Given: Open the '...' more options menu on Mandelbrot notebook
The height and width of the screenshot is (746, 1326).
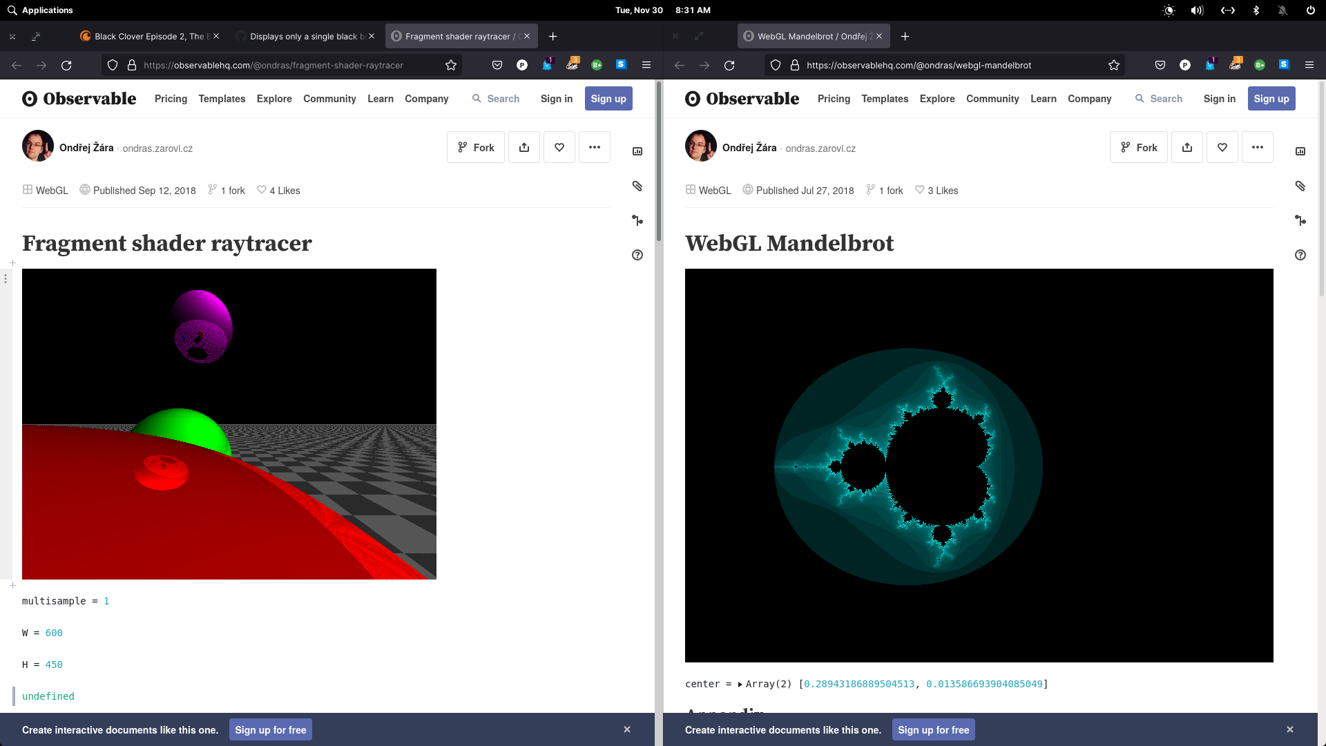Looking at the screenshot, I should pyautogui.click(x=1258, y=147).
